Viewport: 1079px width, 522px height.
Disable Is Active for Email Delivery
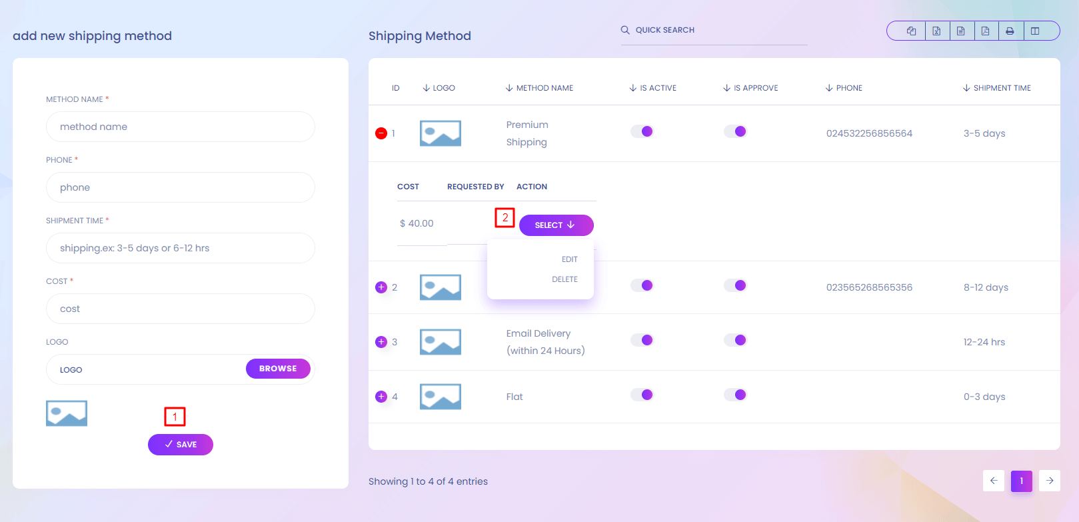pos(642,340)
